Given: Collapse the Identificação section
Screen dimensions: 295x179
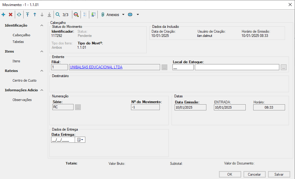Looking at the screenshot, I should pos(42,25).
